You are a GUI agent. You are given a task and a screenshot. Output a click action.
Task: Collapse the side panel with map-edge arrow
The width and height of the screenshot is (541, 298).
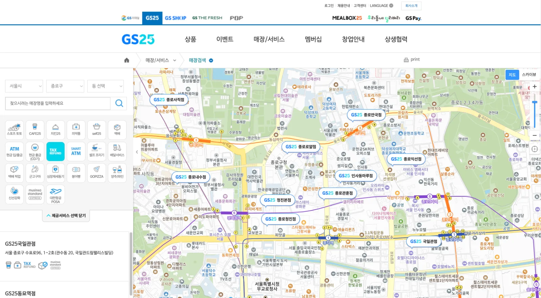pos(137,152)
